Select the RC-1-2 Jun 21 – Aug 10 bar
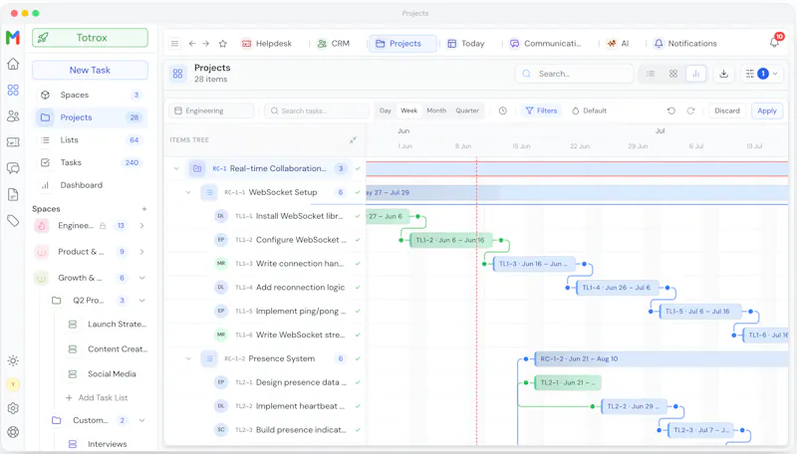Screen dimensions: 797x454 662,359
